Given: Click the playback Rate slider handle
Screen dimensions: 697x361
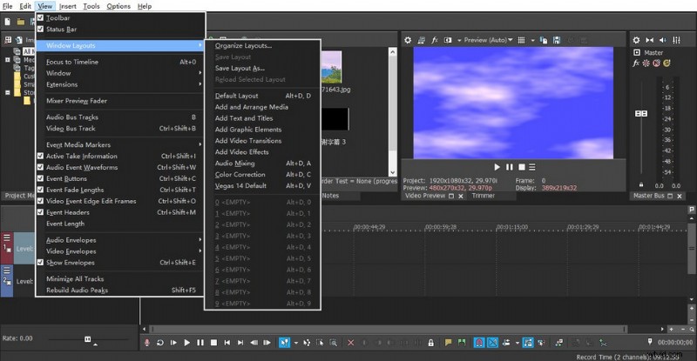Looking at the screenshot, I should pyautogui.click(x=88, y=339).
